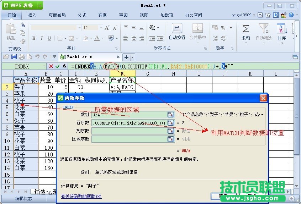
Task: Click range selector icon beside 区域序数 field
Action: point(171,139)
